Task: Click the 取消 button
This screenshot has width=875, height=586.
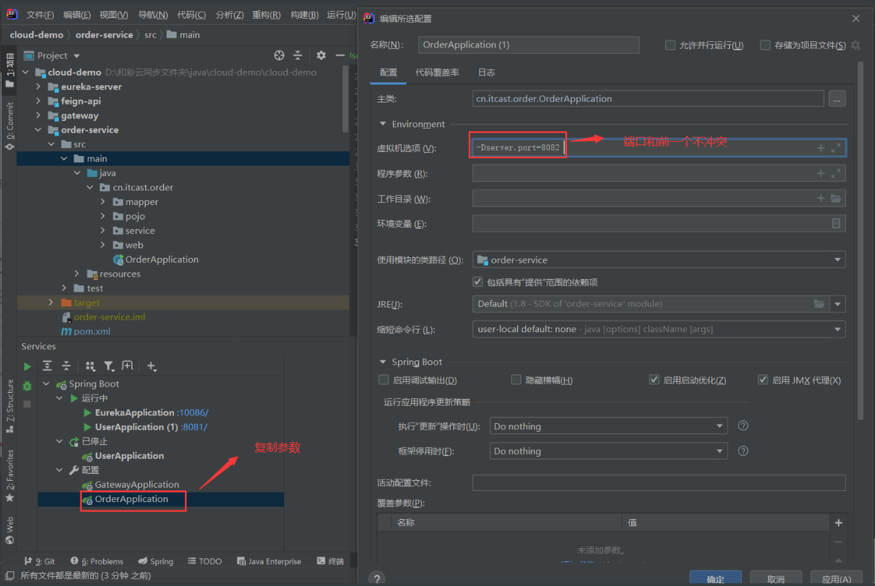Action: (775, 578)
